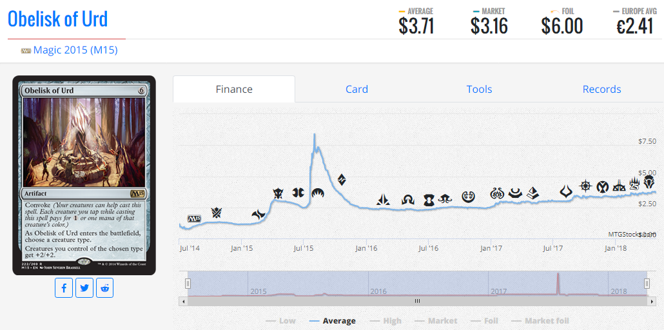Click the Eternal Masters hourglass symbol
The image size is (664, 330).
point(429,200)
